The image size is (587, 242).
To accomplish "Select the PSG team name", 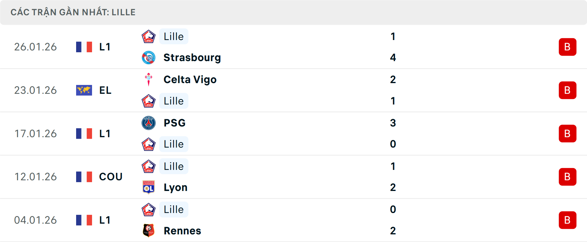I will coord(175,123).
